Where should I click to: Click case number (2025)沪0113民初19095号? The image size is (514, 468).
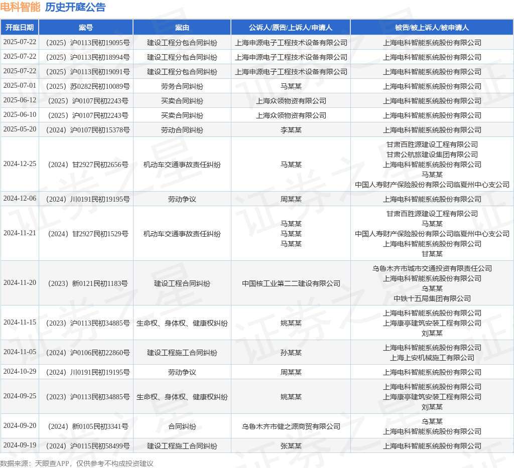[x=86, y=43]
